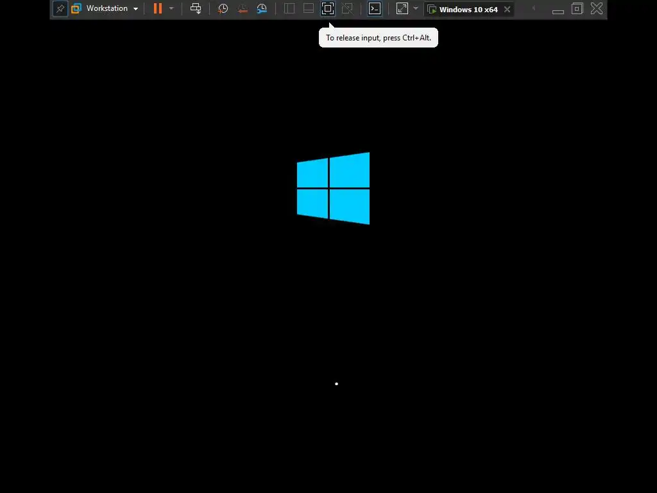Click the previous tab arrow in toolbar

tap(533, 8)
